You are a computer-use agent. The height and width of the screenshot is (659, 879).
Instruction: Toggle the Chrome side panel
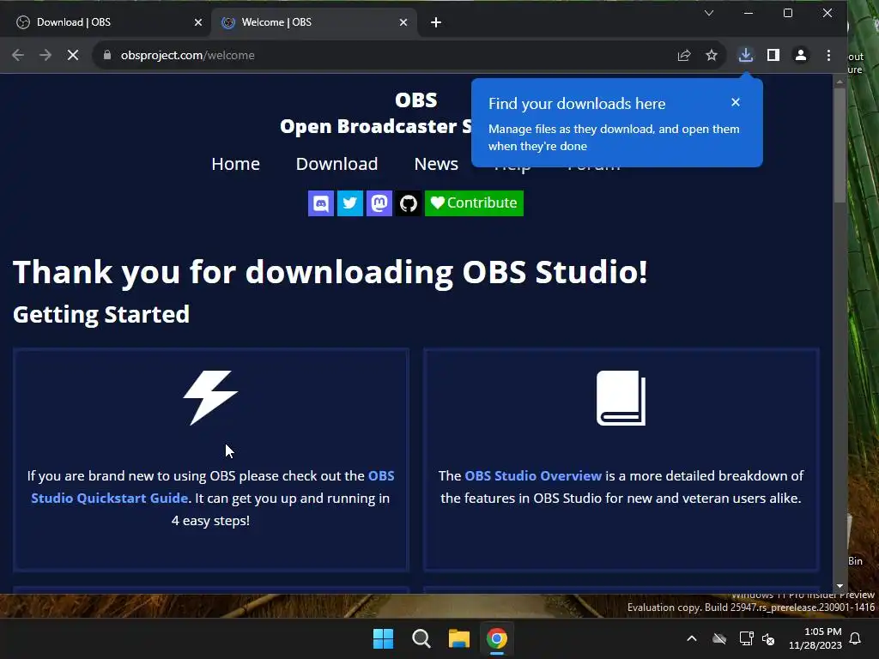point(773,55)
